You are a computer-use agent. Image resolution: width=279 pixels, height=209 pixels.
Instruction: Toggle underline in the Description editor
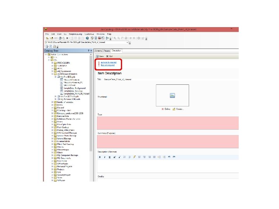[110, 157]
